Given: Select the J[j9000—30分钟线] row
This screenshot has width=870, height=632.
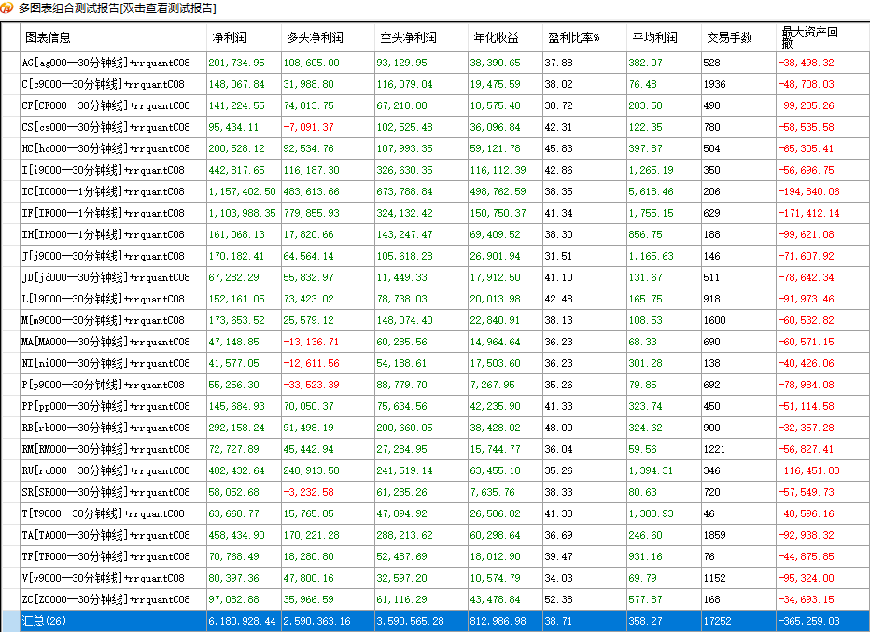Looking at the screenshot, I should click(x=435, y=256).
